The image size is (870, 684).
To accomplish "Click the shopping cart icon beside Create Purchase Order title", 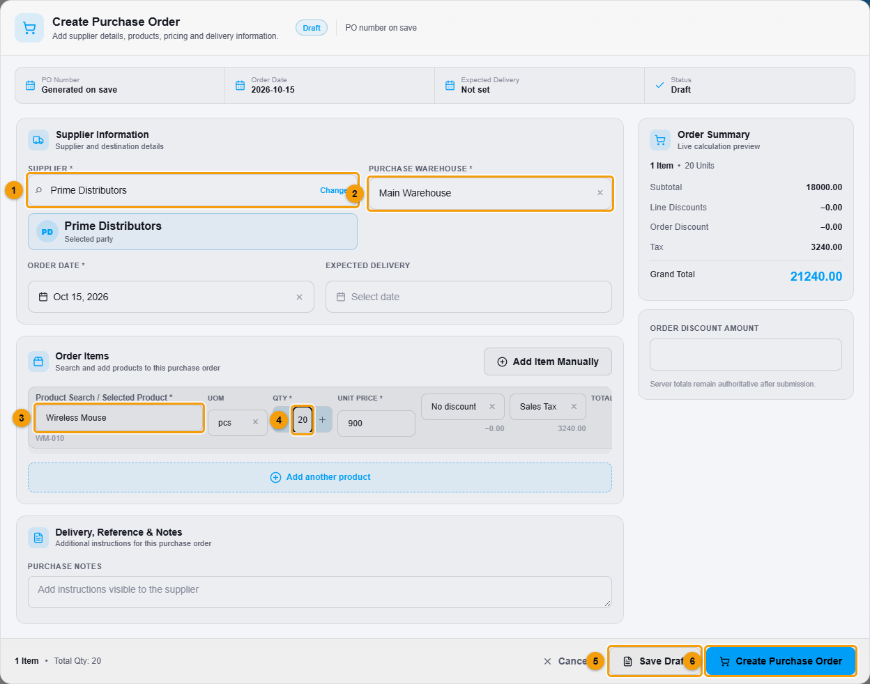I will tap(29, 28).
